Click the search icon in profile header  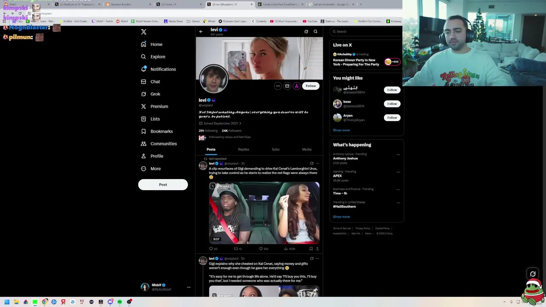coord(316,32)
